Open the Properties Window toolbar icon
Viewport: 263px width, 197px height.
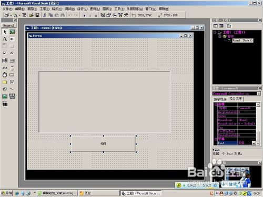tap(109, 15)
